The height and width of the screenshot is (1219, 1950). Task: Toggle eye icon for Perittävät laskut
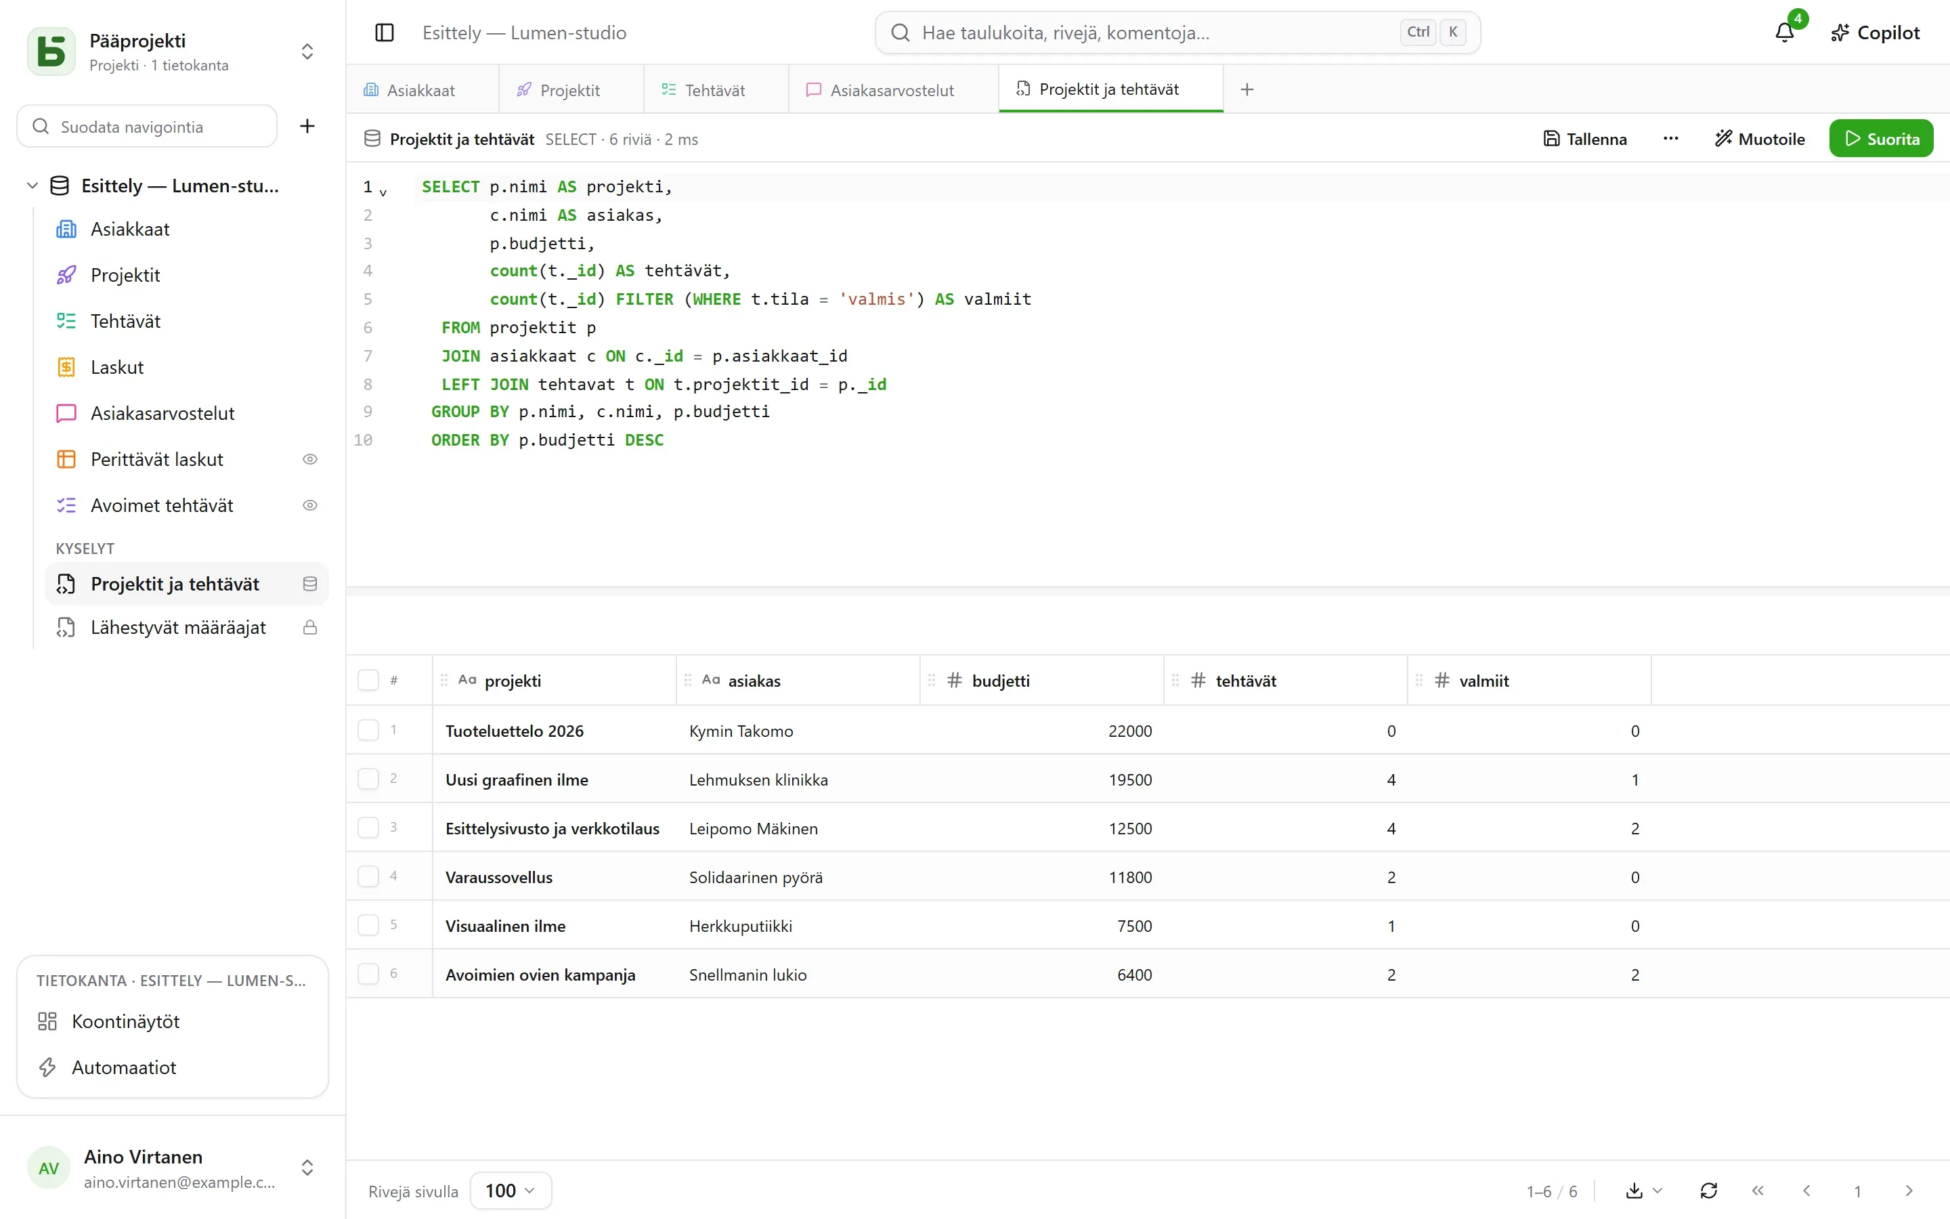[x=310, y=458]
